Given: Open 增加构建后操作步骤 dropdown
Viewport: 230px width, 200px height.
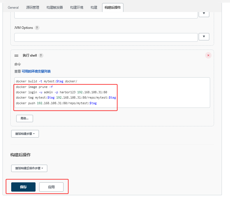Looking at the screenshot, I should (29, 168).
